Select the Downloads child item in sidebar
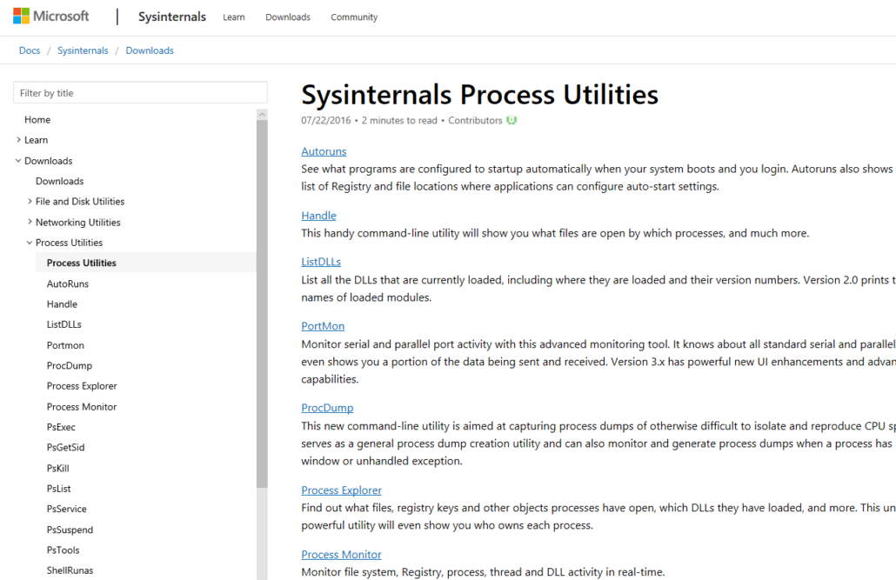This screenshot has height=580, width=896. 59,181
